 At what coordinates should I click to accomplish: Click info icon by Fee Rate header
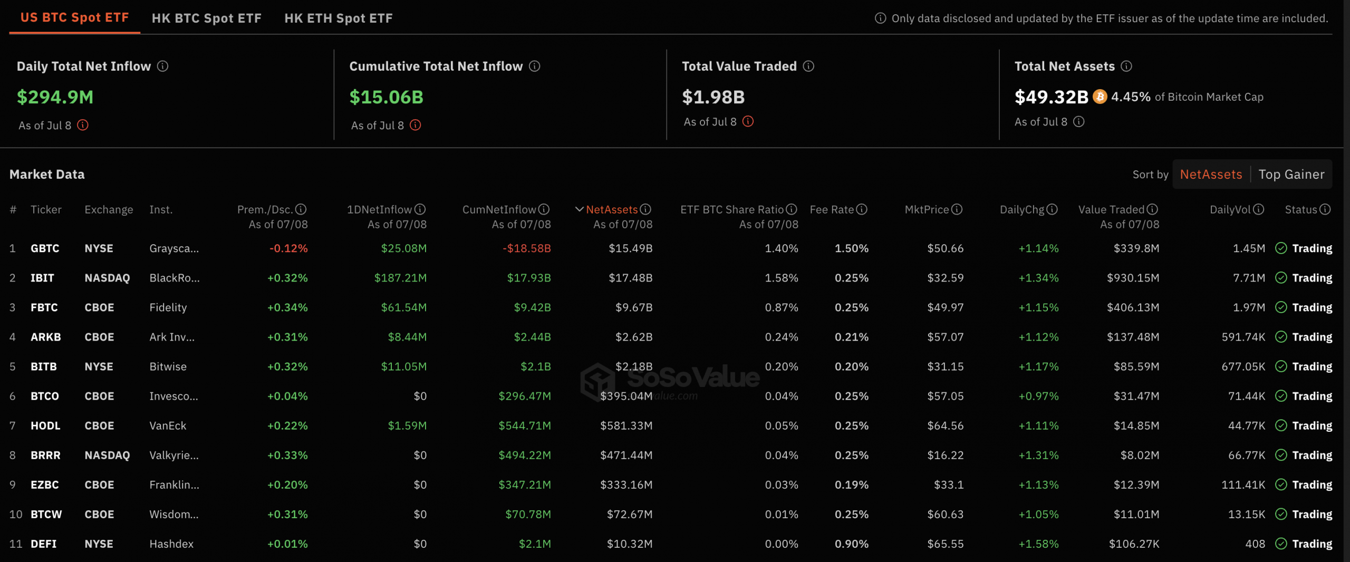point(862,209)
